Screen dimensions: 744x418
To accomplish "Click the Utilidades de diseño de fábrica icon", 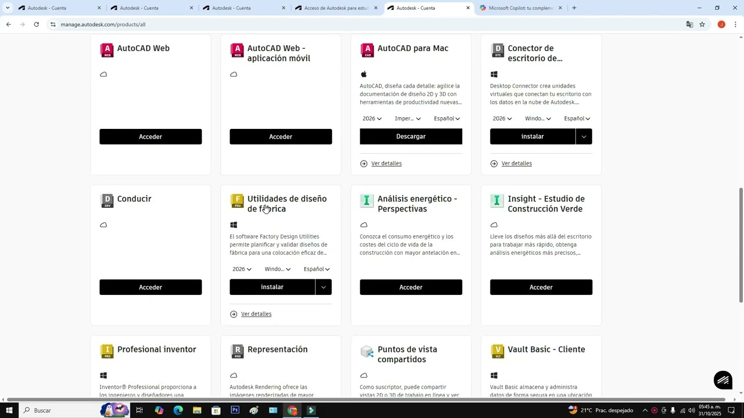I will click(x=237, y=201).
